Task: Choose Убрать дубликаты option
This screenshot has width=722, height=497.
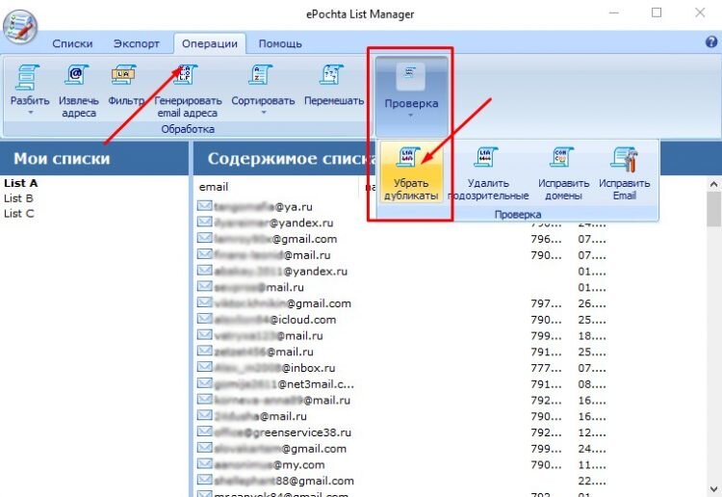Action: coord(411,173)
